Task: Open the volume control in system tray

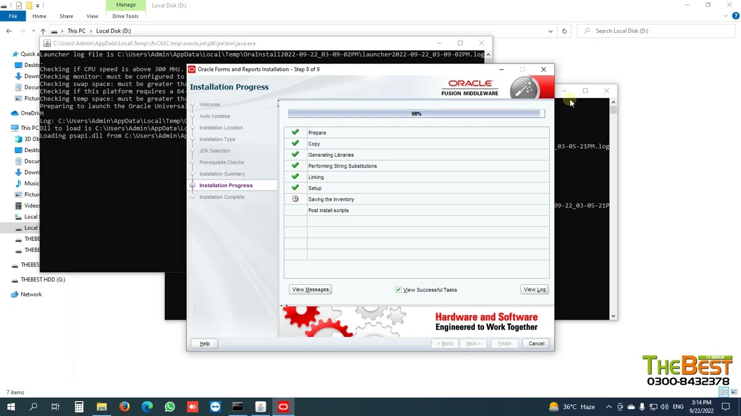Action: [x=665, y=407]
